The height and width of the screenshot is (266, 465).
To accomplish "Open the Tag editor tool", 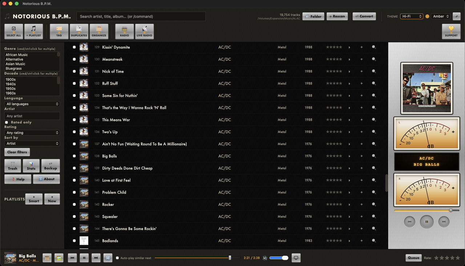I will [59, 32].
